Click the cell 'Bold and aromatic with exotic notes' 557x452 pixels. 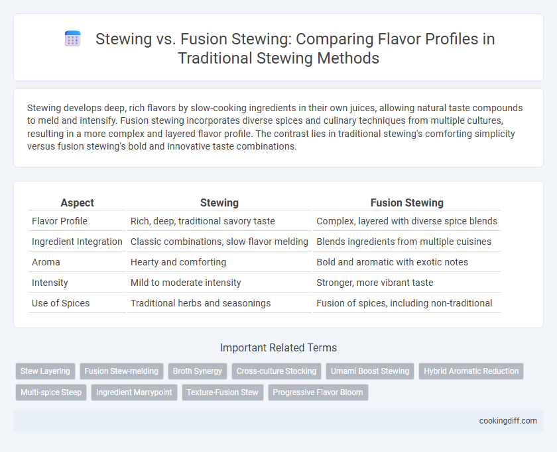(406, 262)
